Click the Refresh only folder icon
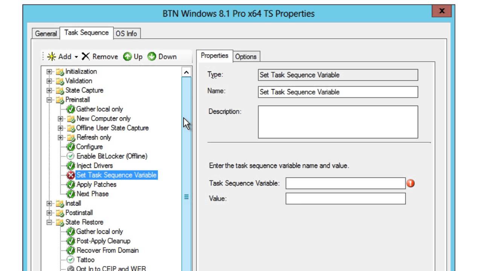The width and height of the screenshot is (482, 271). pyautogui.click(x=71, y=137)
